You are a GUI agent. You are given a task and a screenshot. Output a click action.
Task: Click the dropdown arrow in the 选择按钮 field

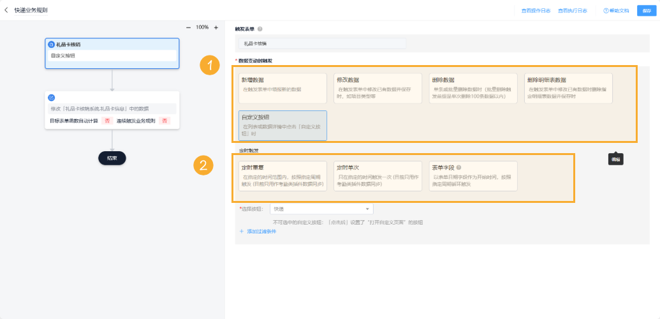point(367,209)
